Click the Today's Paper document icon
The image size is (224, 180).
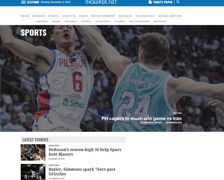(x=150, y=2)
